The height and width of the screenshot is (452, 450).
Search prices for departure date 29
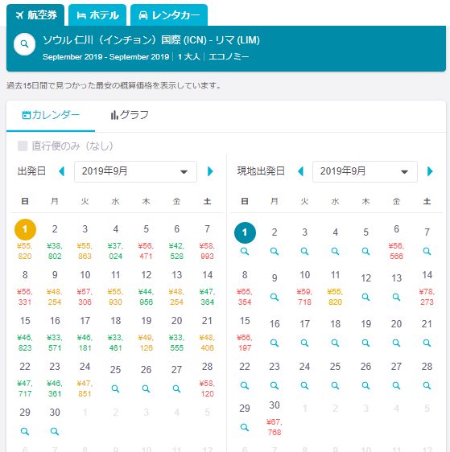click(25, 432)
